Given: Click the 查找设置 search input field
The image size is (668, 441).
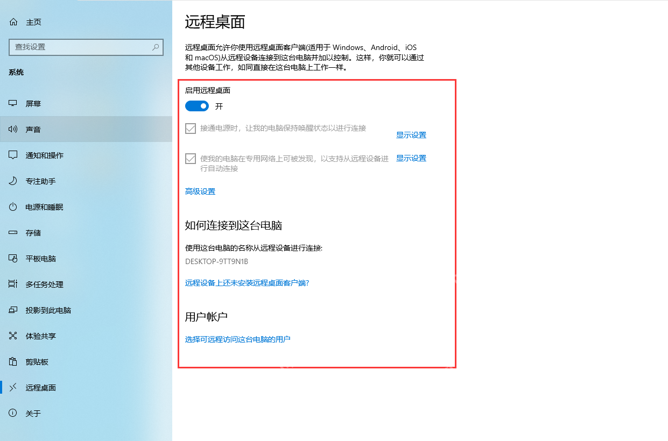Looking at the screenshot, I should (86, 47).
